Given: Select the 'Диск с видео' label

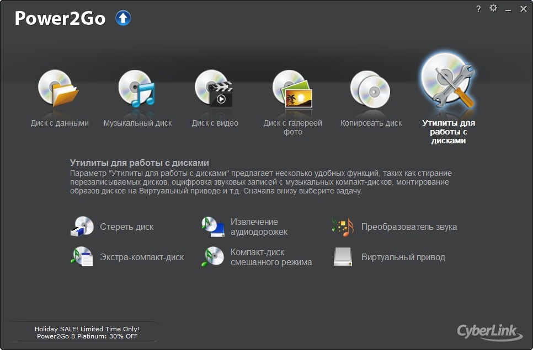Looking at the screenshot, I should 215,123.
